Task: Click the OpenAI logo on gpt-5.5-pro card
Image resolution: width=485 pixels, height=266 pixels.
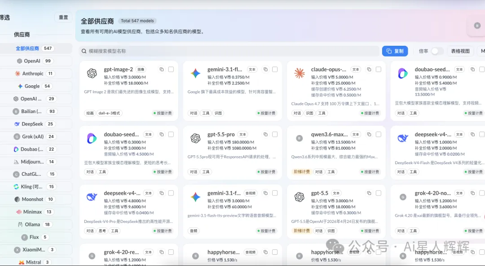Action: (195, 138)
